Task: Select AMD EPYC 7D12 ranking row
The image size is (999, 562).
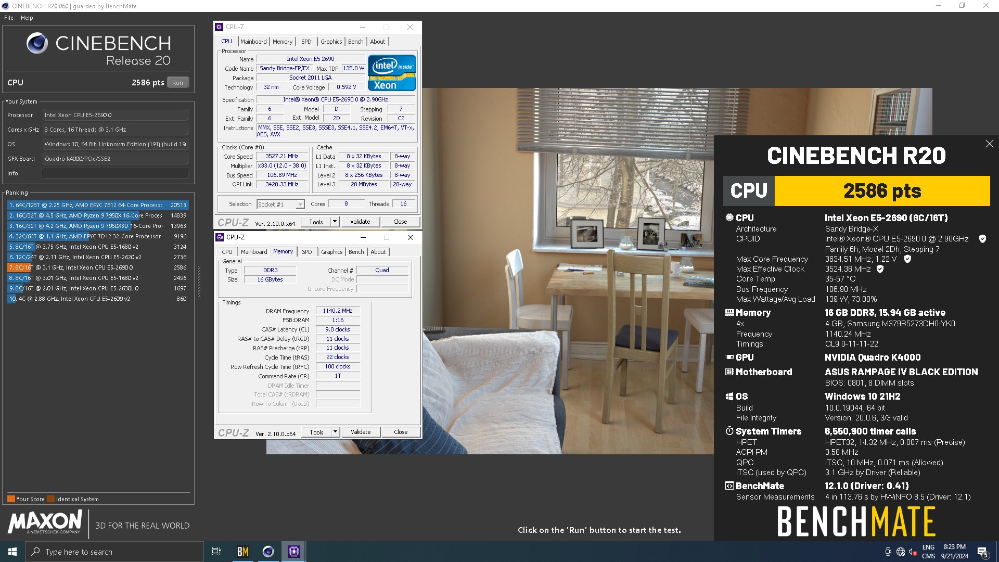Action: point(98,236)
